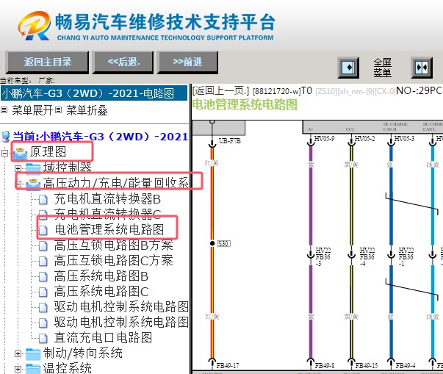Click the 当前:小鹏汽车-G3 root node

point(101,137)
